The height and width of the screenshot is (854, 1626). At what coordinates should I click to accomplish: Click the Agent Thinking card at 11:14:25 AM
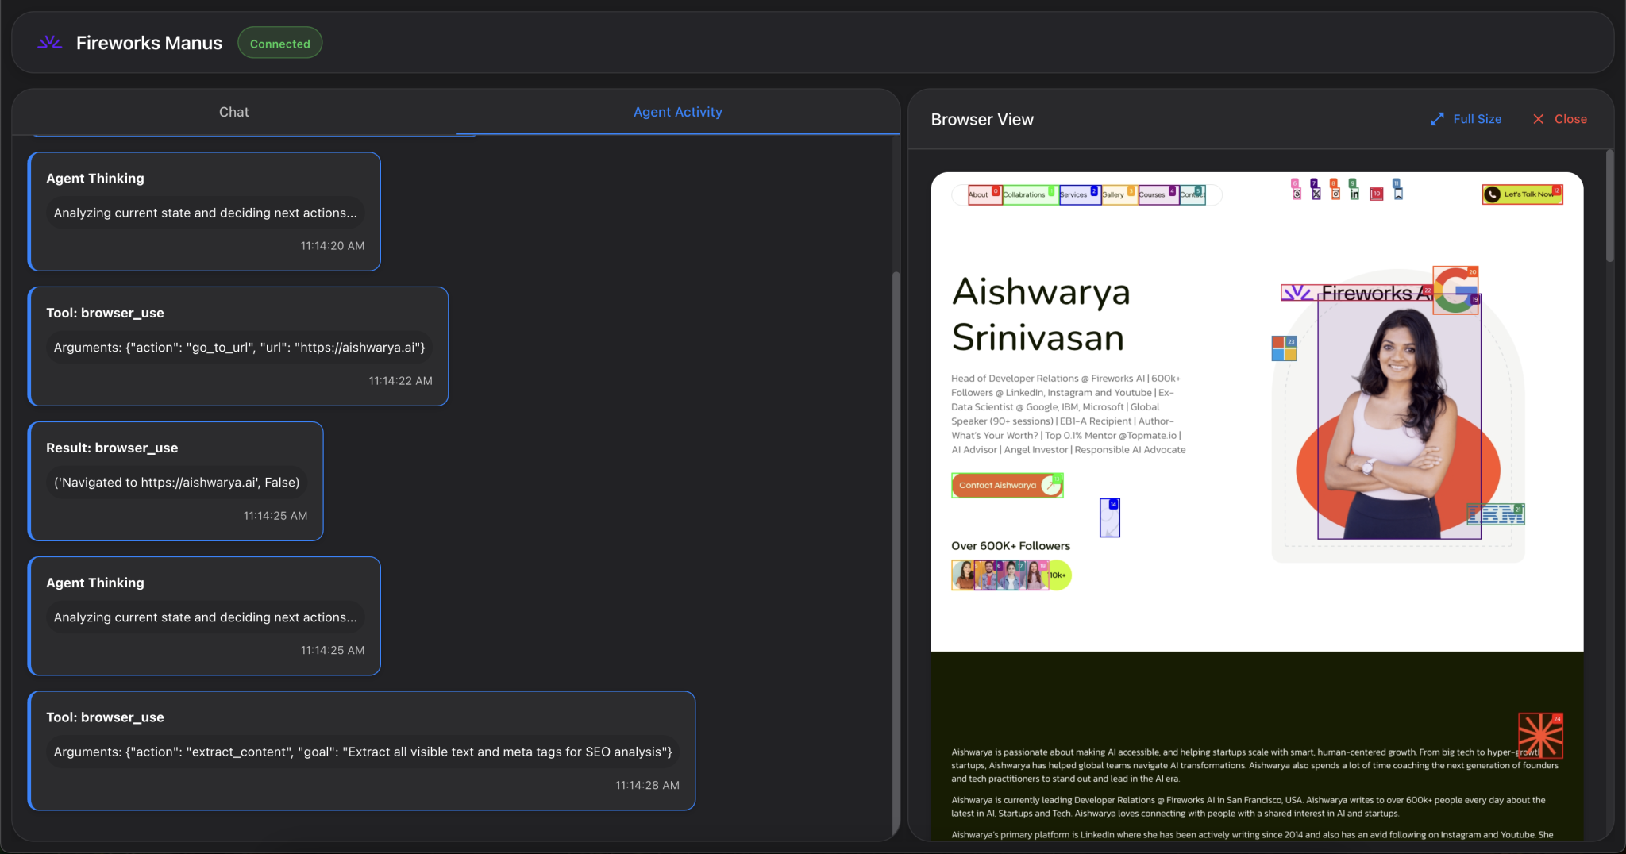(x=204, y=616)
